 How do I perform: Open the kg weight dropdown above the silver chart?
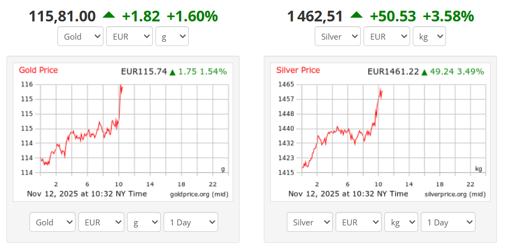(x=429, y=37)
